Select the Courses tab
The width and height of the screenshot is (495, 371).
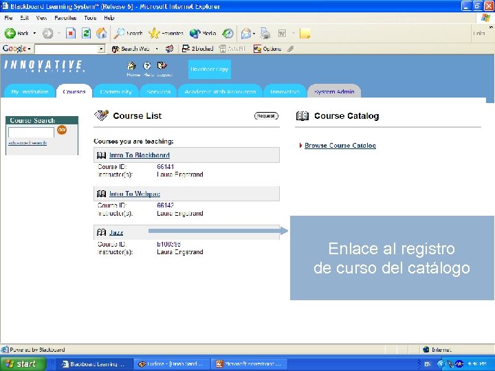74,91
